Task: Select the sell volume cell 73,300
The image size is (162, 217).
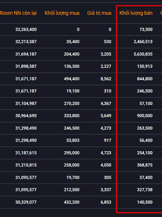Action: tap(146, 29)
